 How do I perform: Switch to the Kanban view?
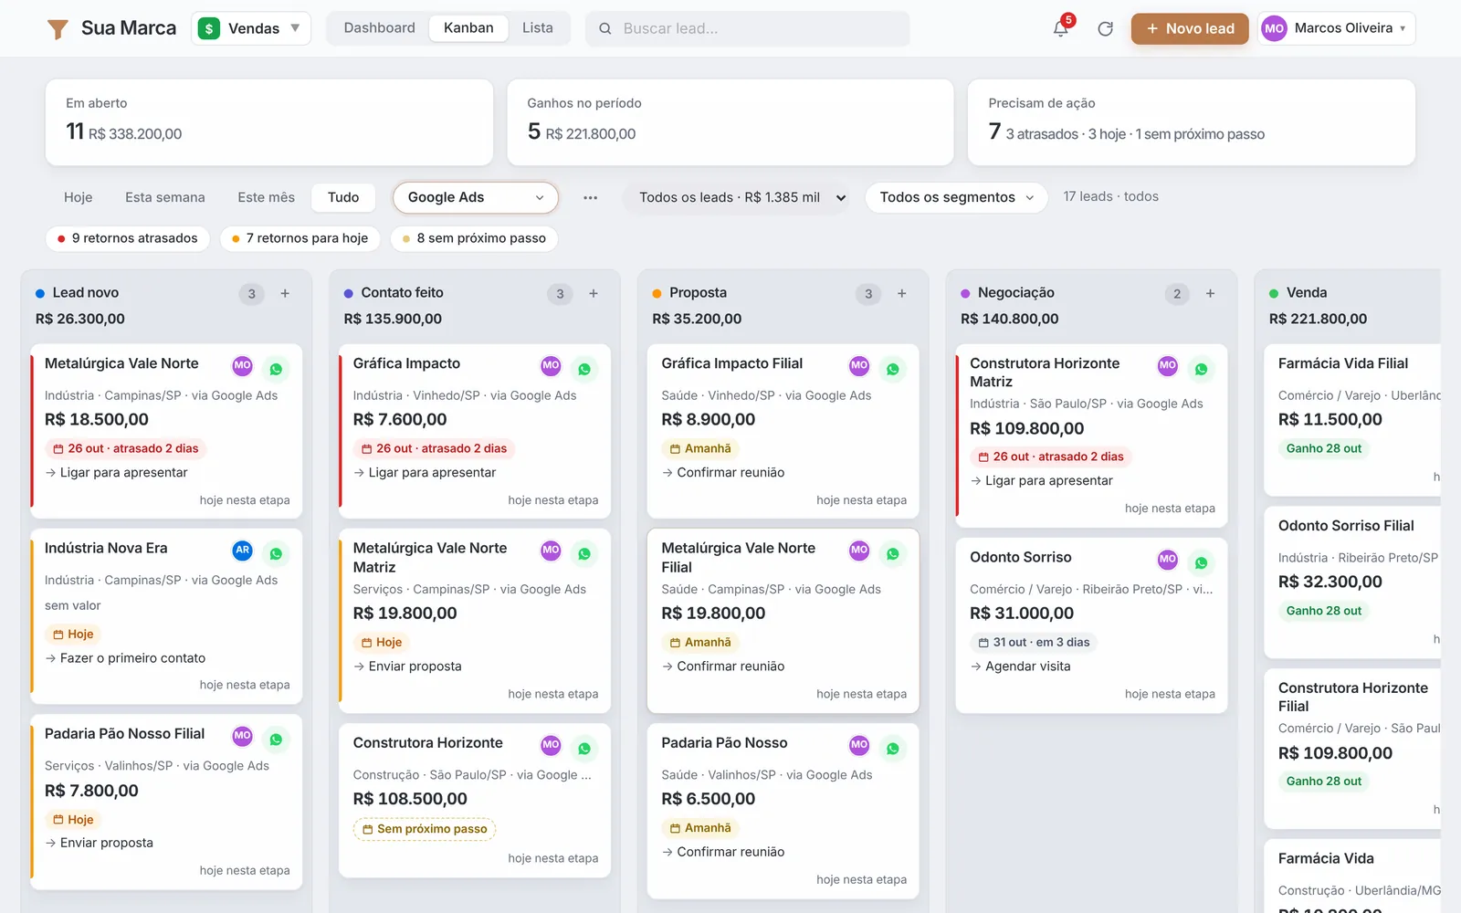pyautogui.click(x=468, y=28)
